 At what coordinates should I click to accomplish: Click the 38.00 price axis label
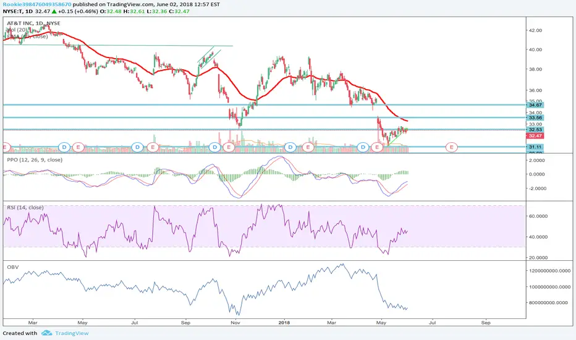click(x=535, y=69)
